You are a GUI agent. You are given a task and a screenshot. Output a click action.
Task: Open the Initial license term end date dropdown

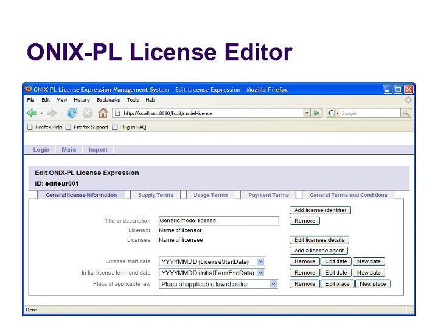[260, 272]
